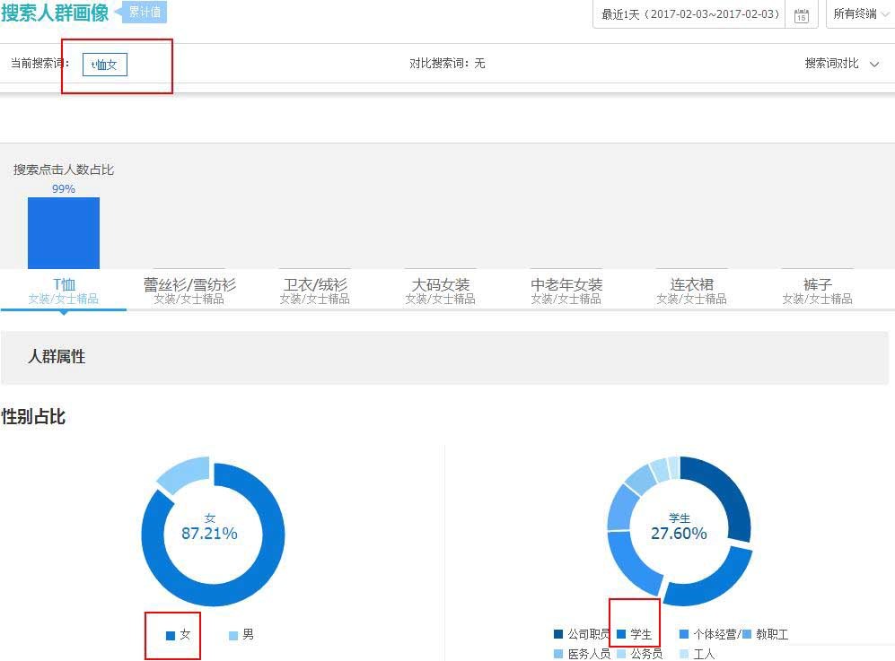Click the 99% blue bar in chart
The image size is (895, 661).
(64, 233)
